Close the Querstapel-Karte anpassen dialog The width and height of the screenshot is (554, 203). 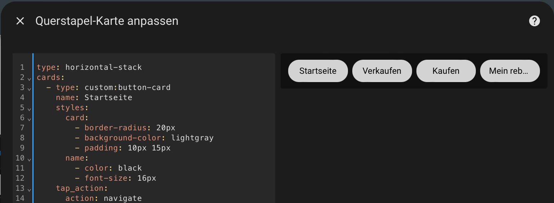pyautogui.click(x=20, y=21)
